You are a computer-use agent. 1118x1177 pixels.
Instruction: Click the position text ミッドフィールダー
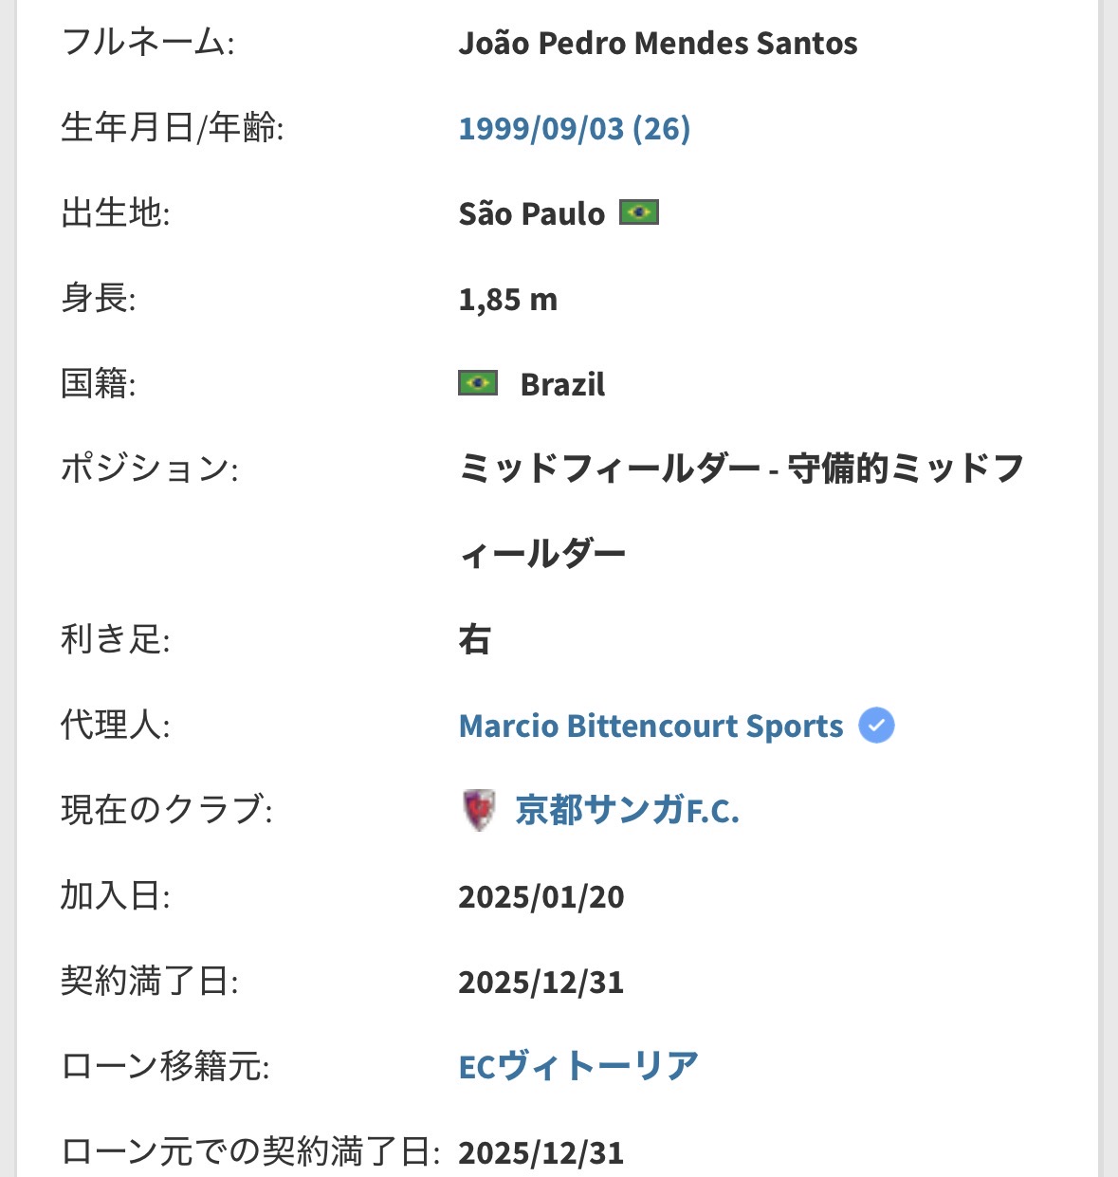pos(610,469)
